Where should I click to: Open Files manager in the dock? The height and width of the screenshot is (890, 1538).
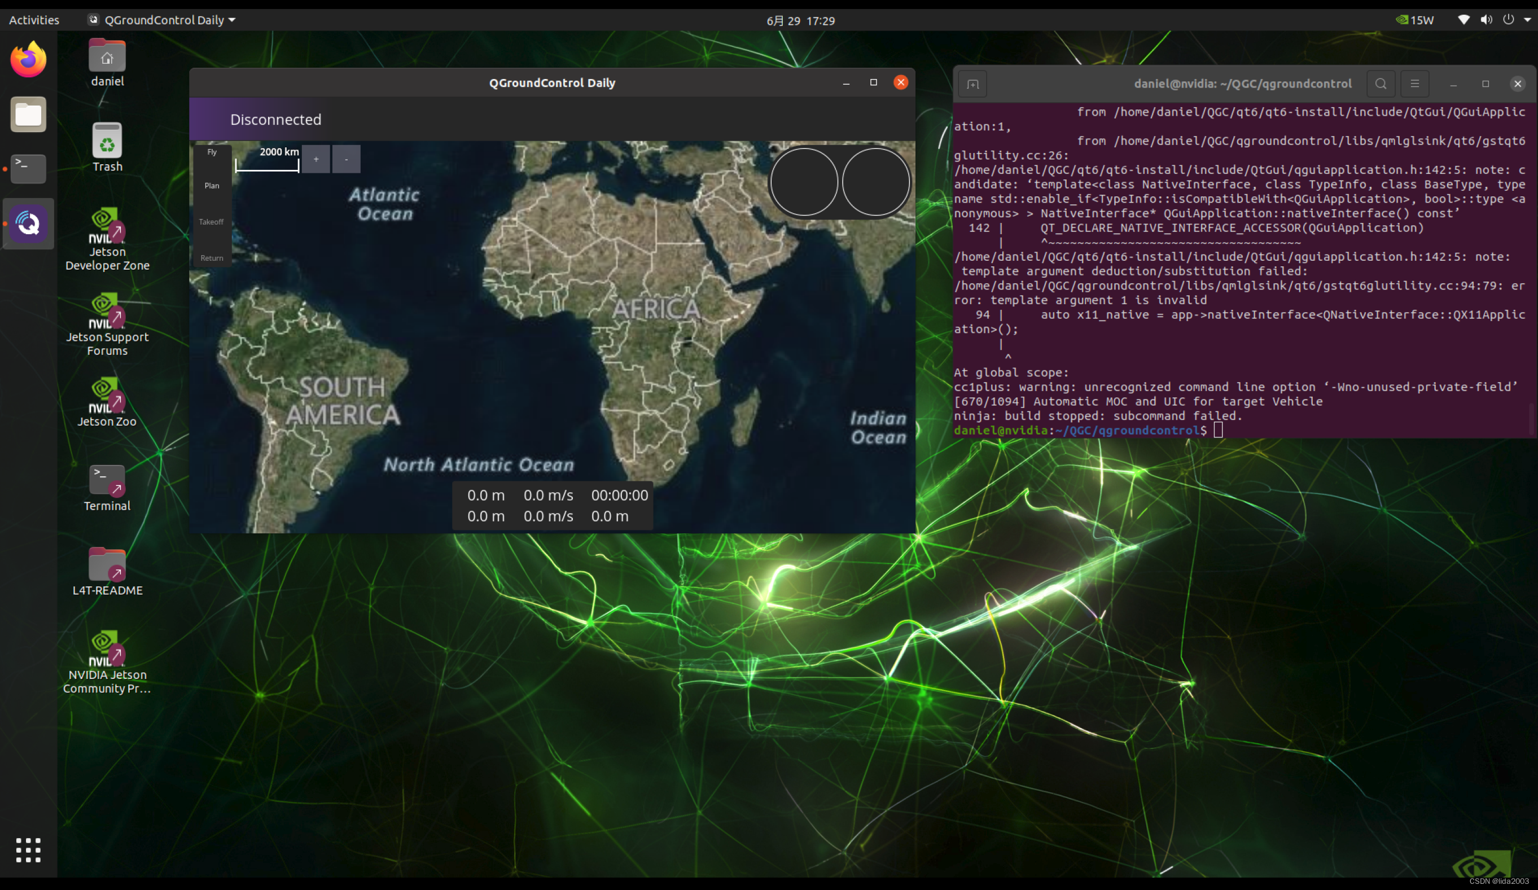pyautogui.click(x=28, y=114)
